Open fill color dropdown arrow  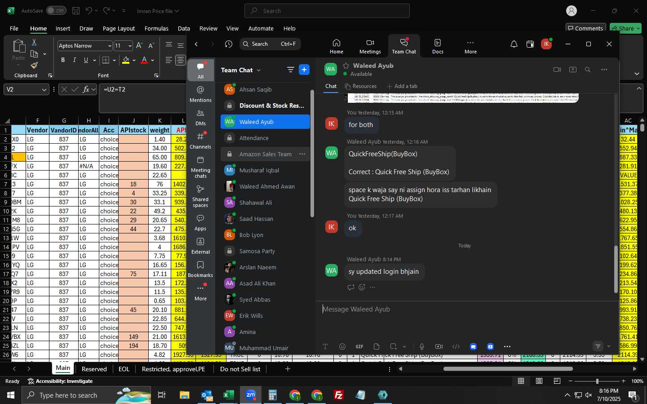(134, 60)
